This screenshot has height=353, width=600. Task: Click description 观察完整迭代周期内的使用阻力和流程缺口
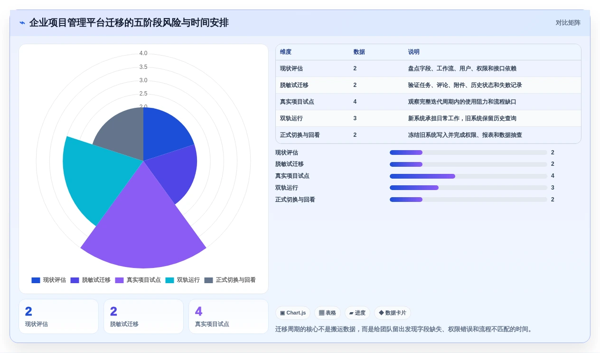[462, 102]
